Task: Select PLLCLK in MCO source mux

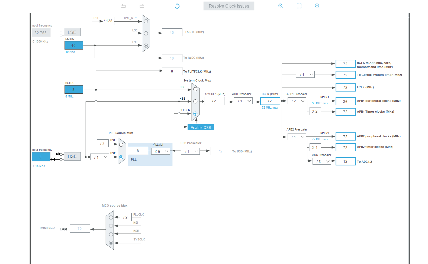Action: point(111,217)
